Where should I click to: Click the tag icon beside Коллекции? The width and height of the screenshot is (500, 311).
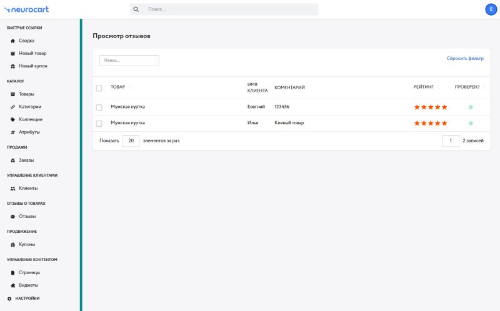12,119
